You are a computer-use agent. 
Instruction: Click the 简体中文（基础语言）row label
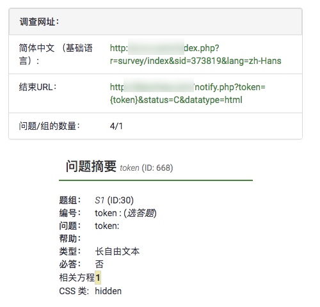(56, 54)
